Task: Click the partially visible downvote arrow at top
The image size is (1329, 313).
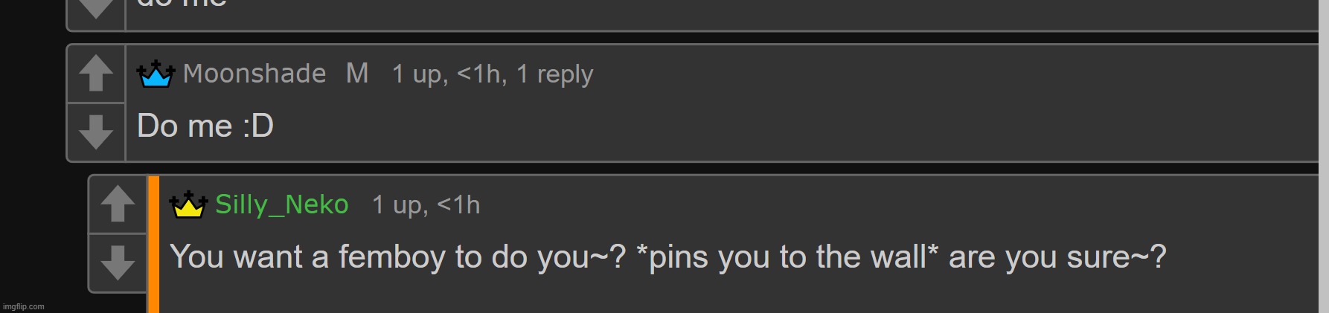Action: click(x=96, y=10)
